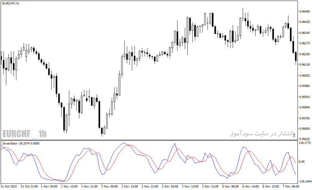The image size is (312, 190).
Task: Click the 0.96055 price axis label
Action: point(305,76)
